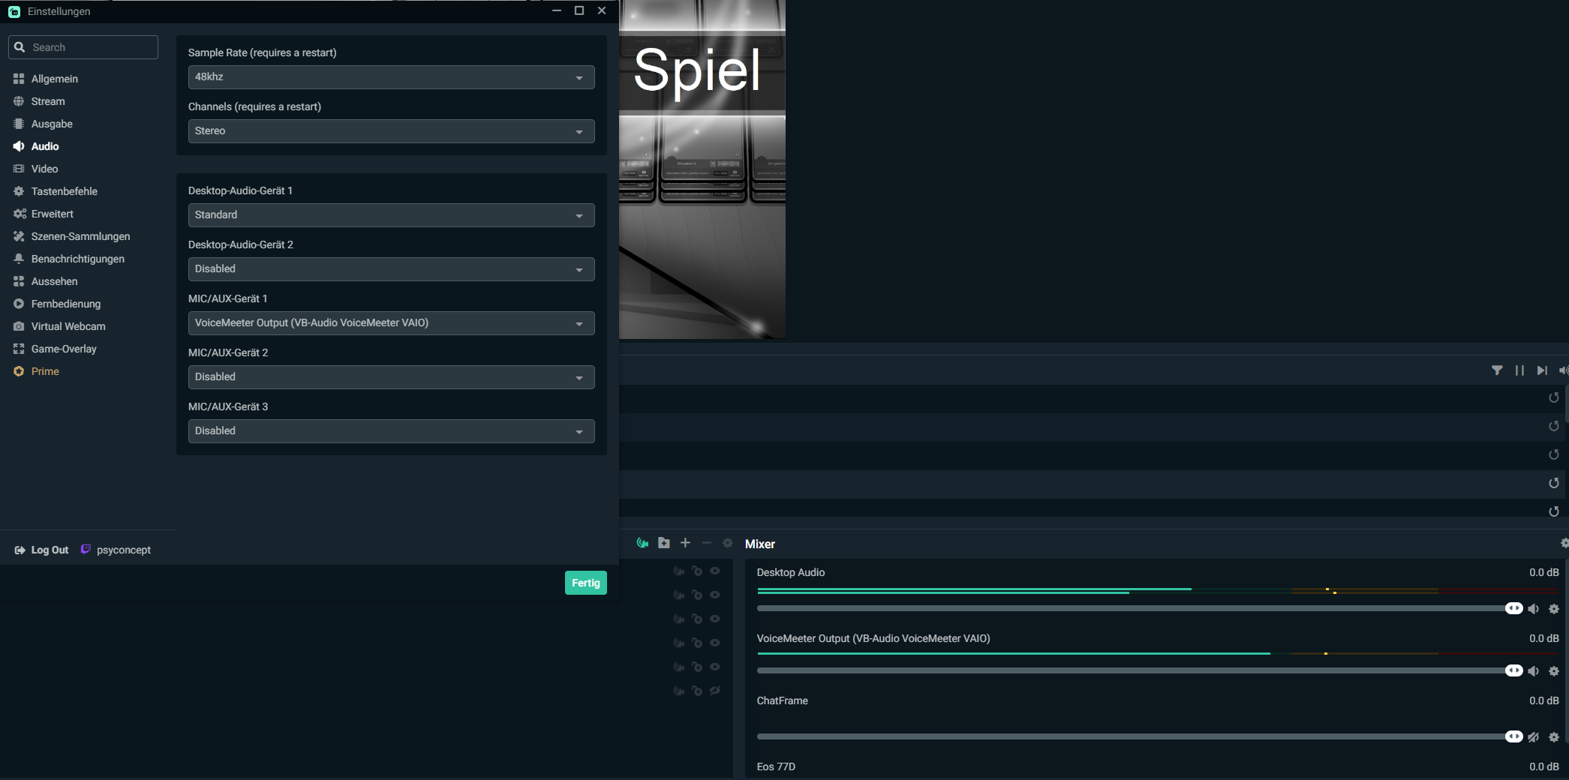Pause the event list feed

click(1519, 370)
